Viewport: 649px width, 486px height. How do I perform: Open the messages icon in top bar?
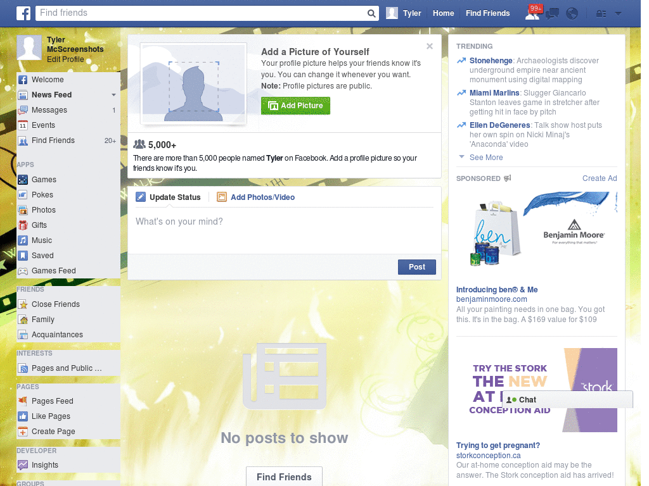click(x=552, y=14)
